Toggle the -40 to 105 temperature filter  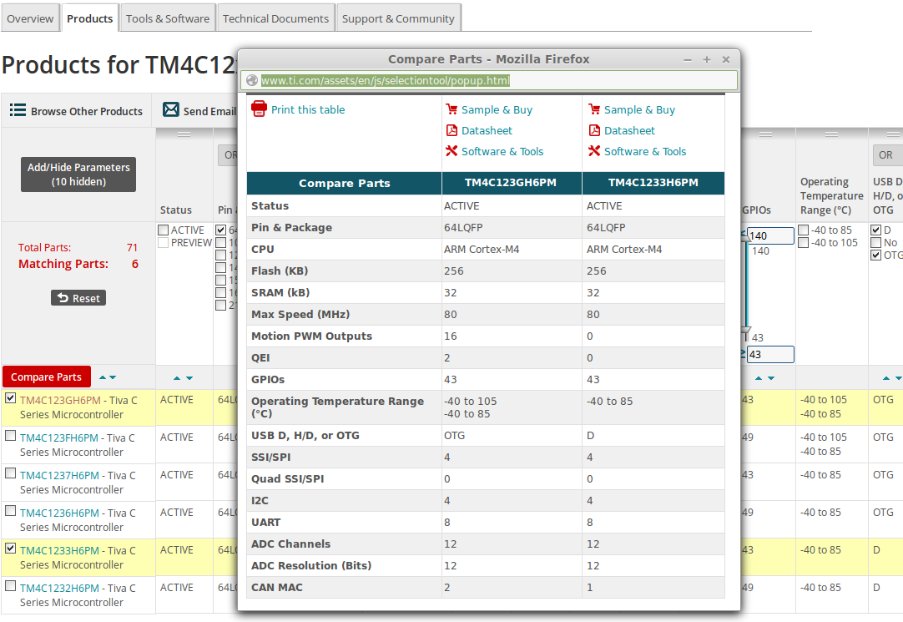pyautogui.click(x=804, y=242)
